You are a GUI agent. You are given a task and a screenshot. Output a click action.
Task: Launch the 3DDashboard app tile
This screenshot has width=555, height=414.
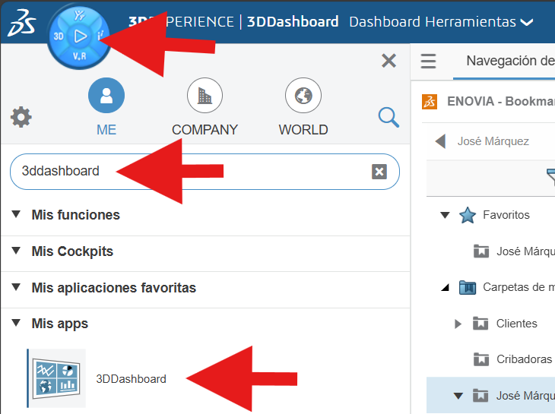pyautogui.click(x=56, y=378)
